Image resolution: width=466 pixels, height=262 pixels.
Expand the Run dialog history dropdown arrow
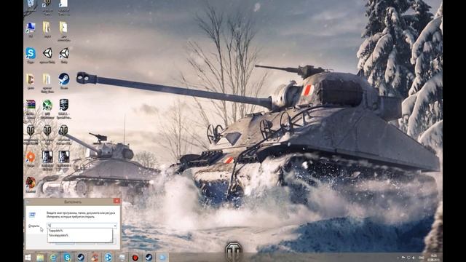click(115, 226)
